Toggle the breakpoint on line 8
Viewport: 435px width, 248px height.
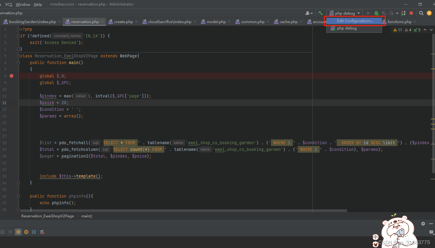(12, 76)
